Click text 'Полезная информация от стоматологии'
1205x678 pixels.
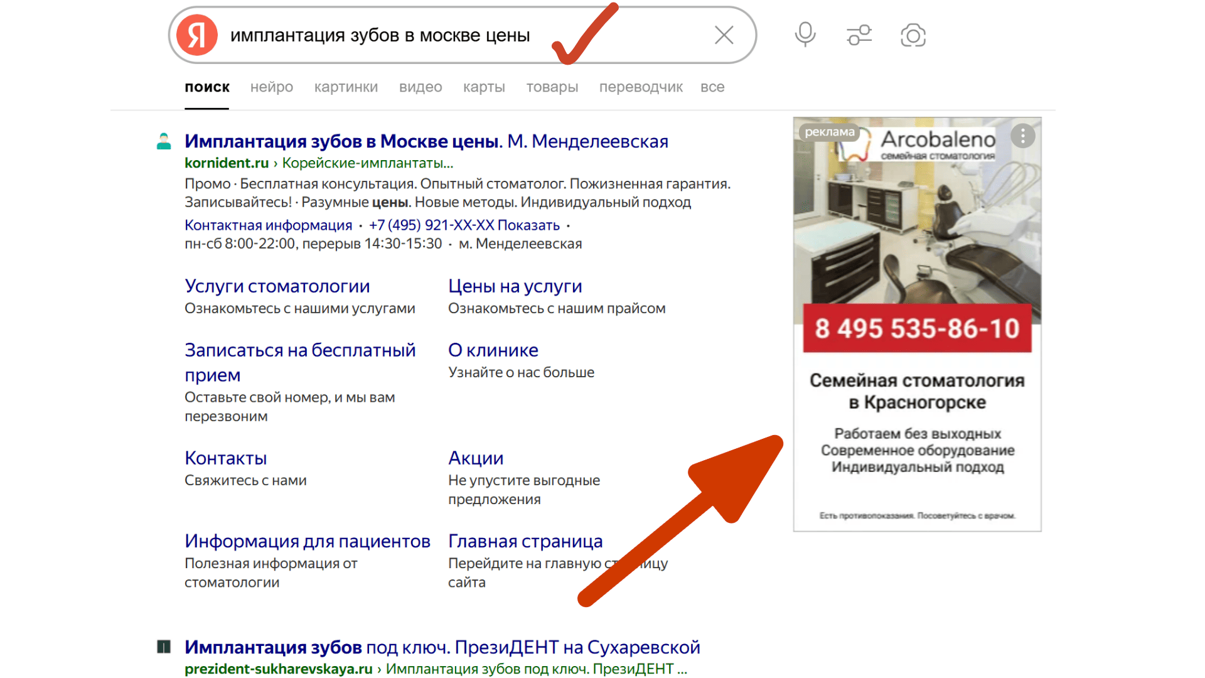(271, 573)
